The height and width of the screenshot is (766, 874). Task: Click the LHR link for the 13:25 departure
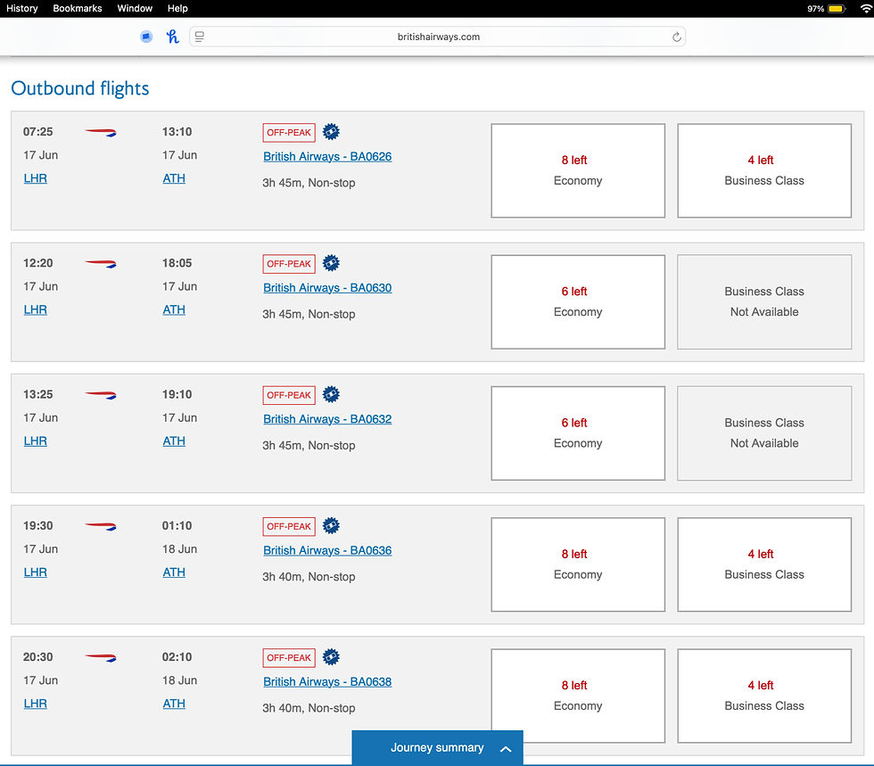[x=35, y=441]
